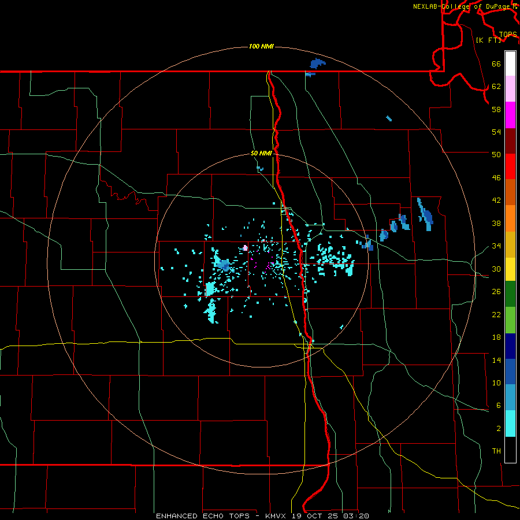520x520 pixels.
Task: Click the 2 legend value
Action: [x=499, y=429]
